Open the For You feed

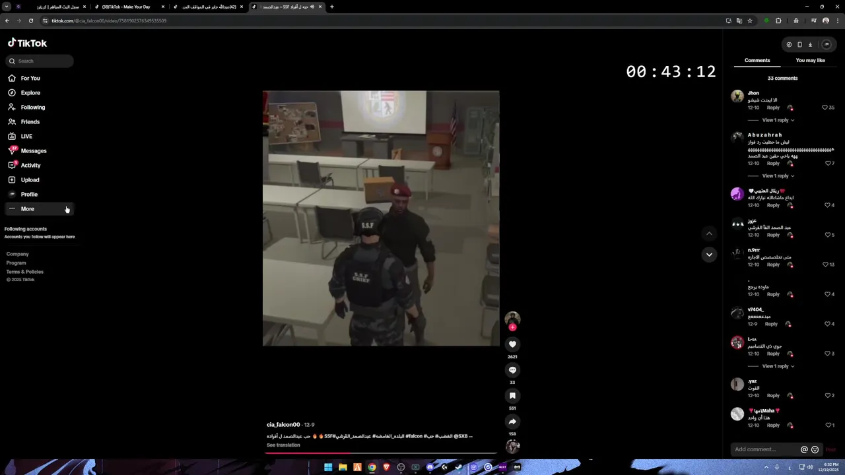[x=30, y=78]
